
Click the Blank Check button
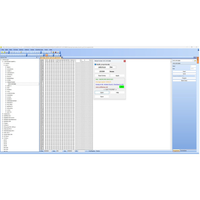[x=184, y=80]
